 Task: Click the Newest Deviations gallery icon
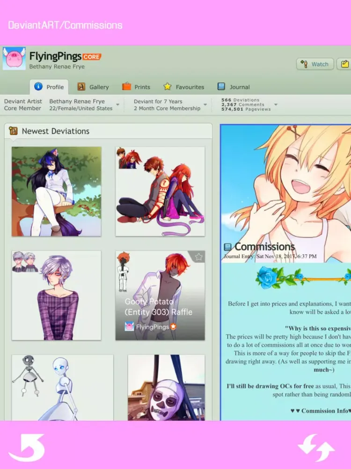[x=13, y=131]
